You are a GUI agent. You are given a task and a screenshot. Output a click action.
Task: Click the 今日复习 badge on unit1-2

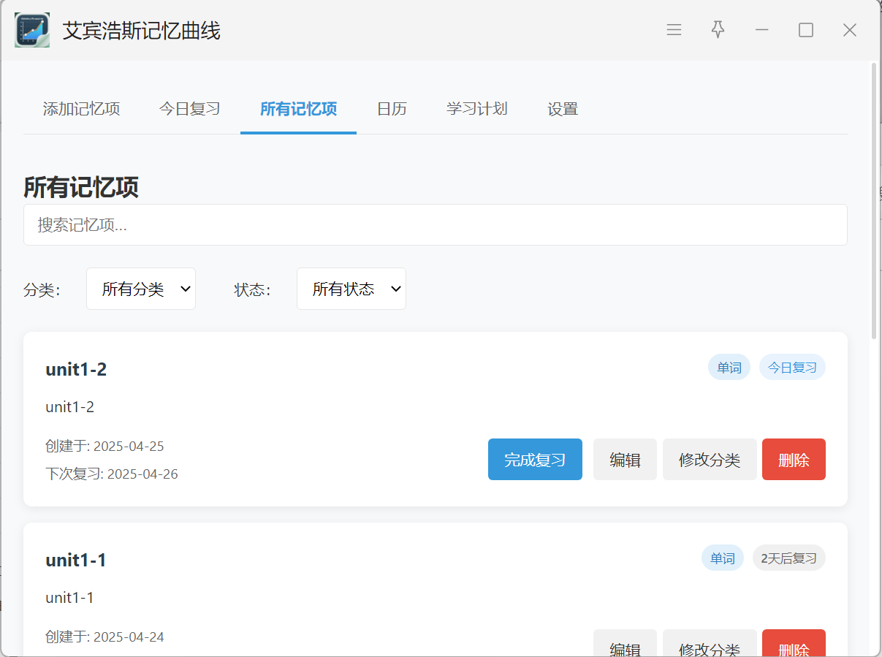[792, 368]
